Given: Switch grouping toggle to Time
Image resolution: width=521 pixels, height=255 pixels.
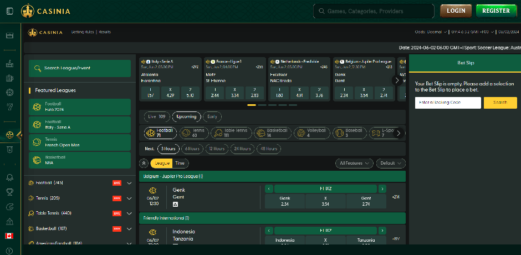Looking at the screenshot, I should click(x=180, y=163).
